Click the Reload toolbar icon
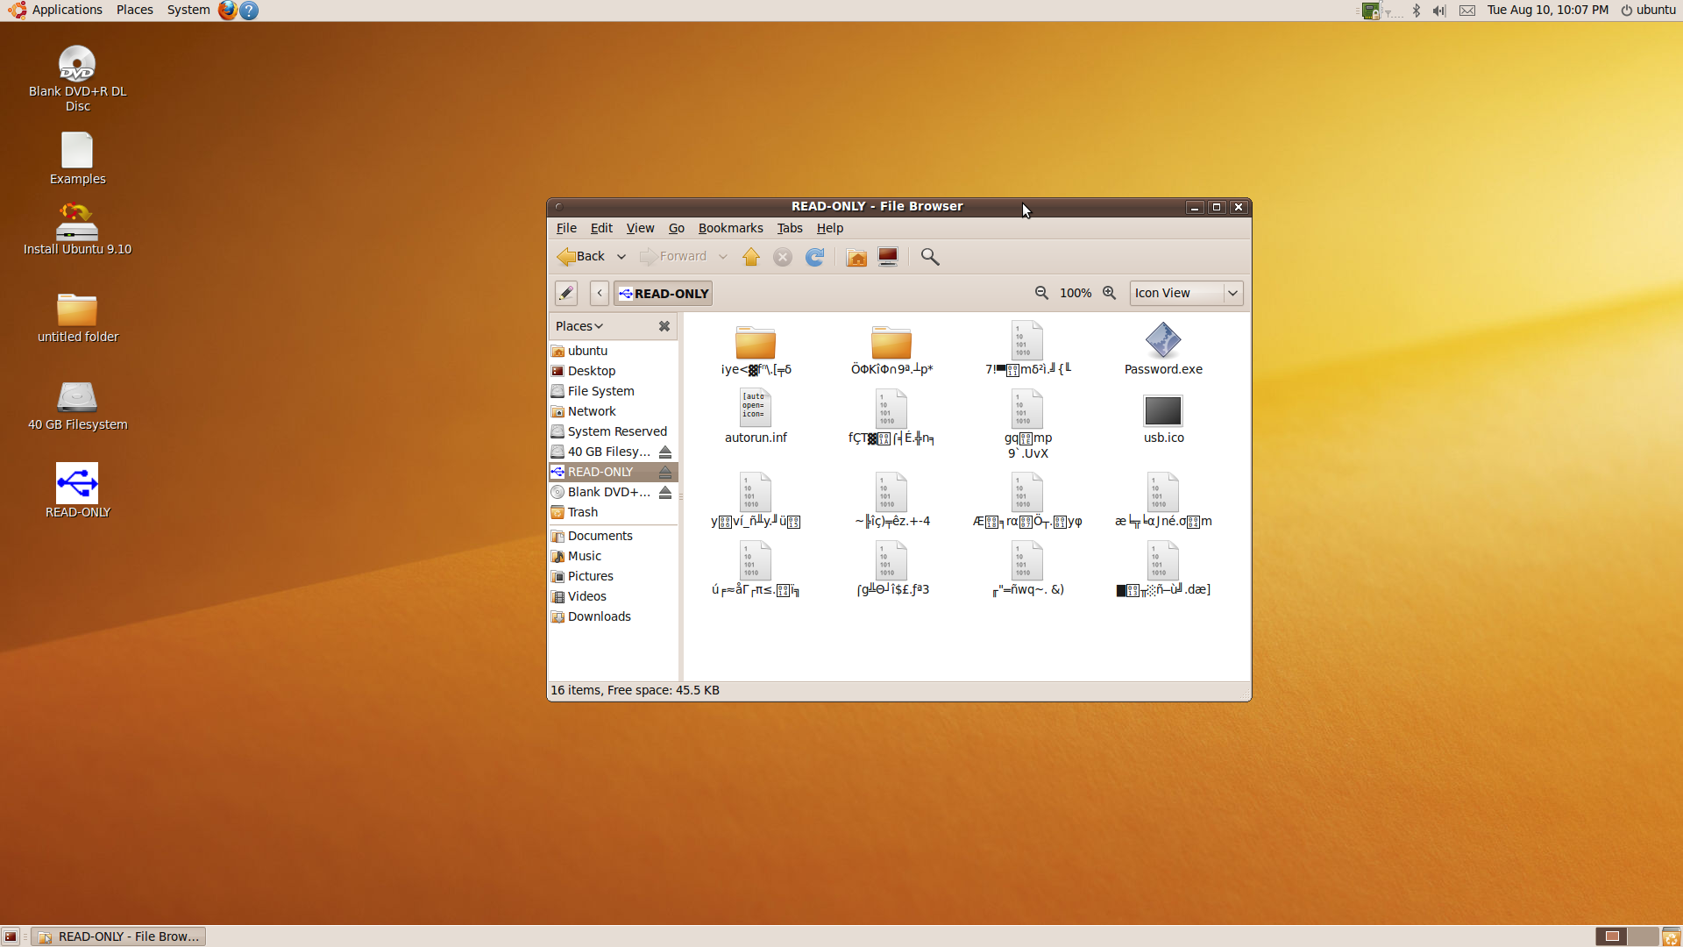The height and width of the screenshot is (947, 1683). coord(814,257)
